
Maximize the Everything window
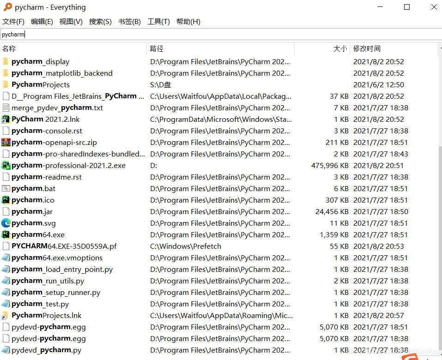(x=407, y=7)
